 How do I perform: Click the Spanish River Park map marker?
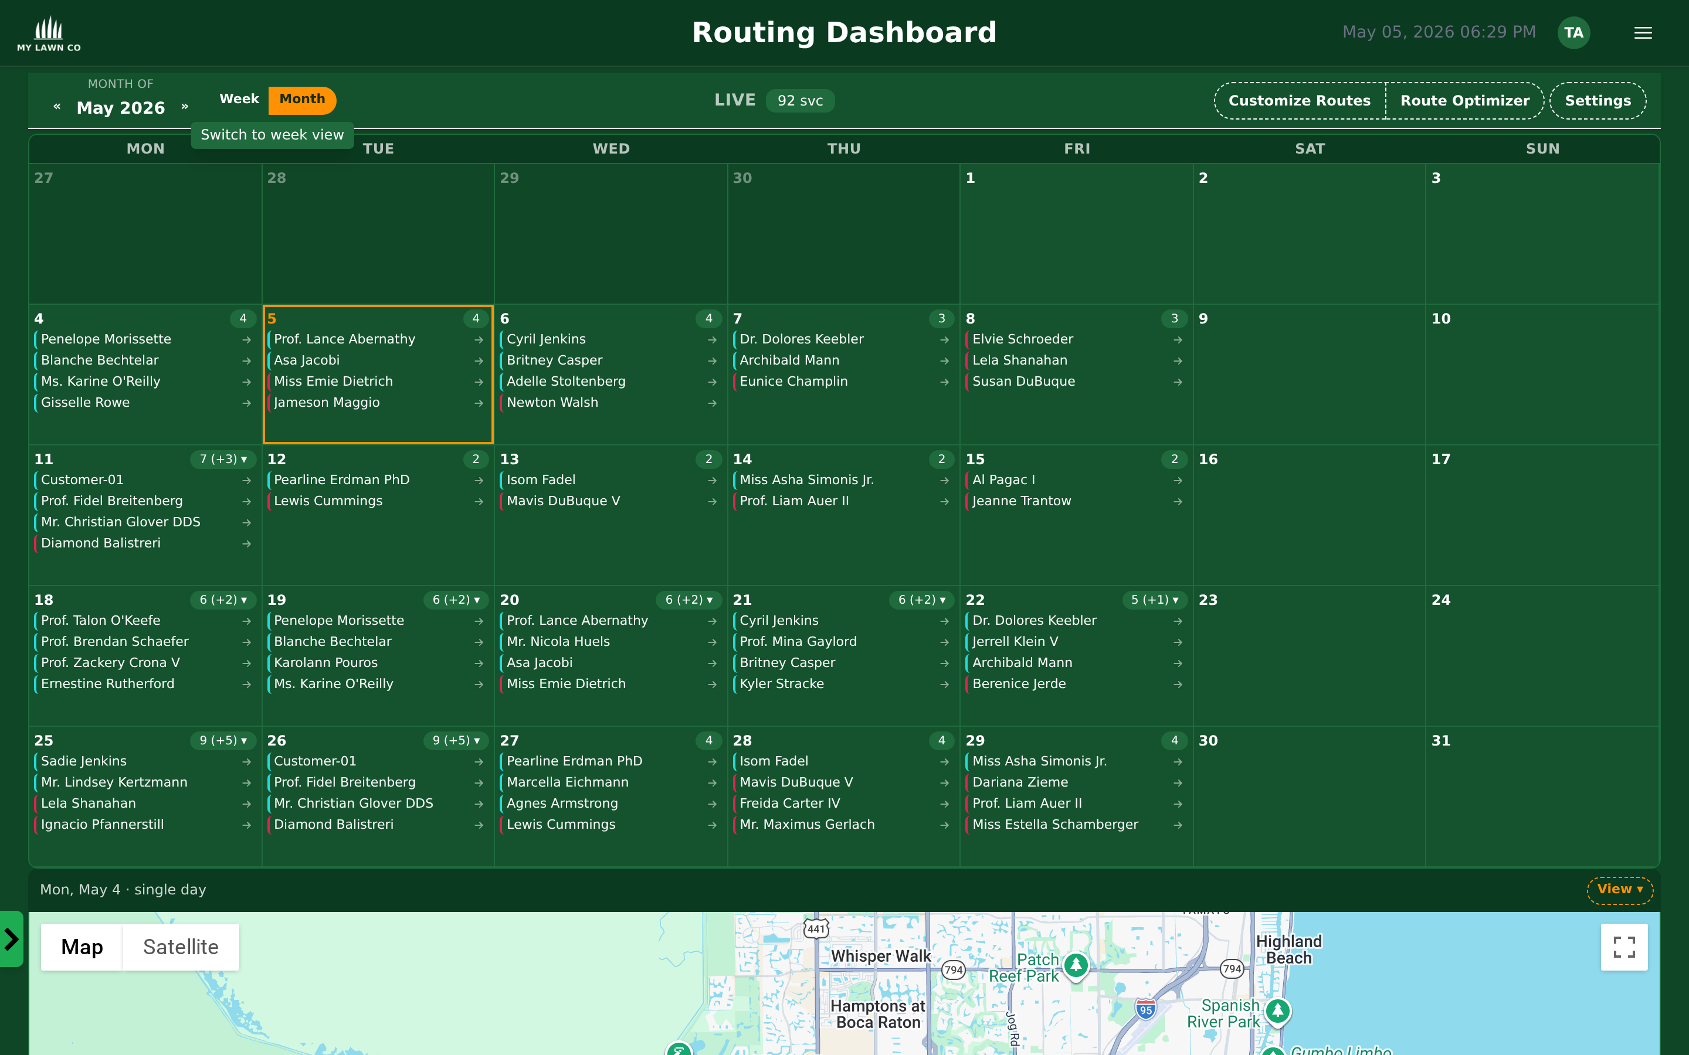1278,1011
